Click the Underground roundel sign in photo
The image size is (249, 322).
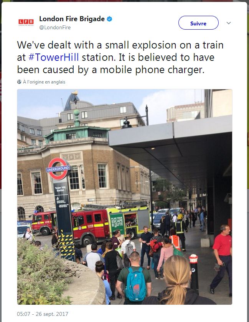tap(58, 169)
